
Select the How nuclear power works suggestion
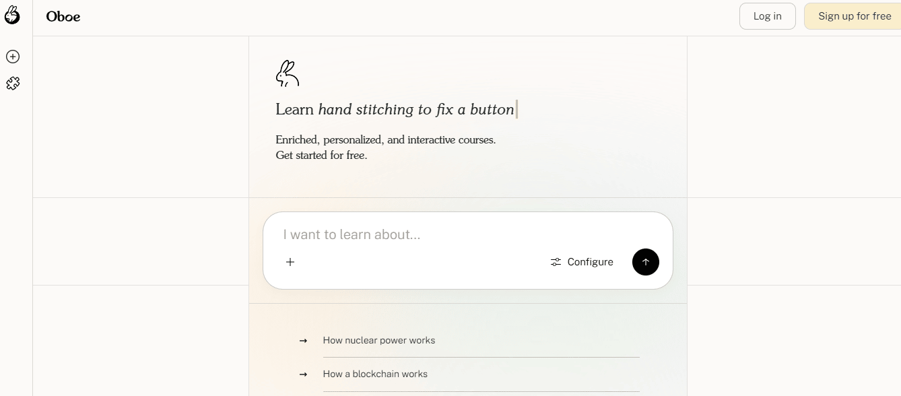(379, 341)
